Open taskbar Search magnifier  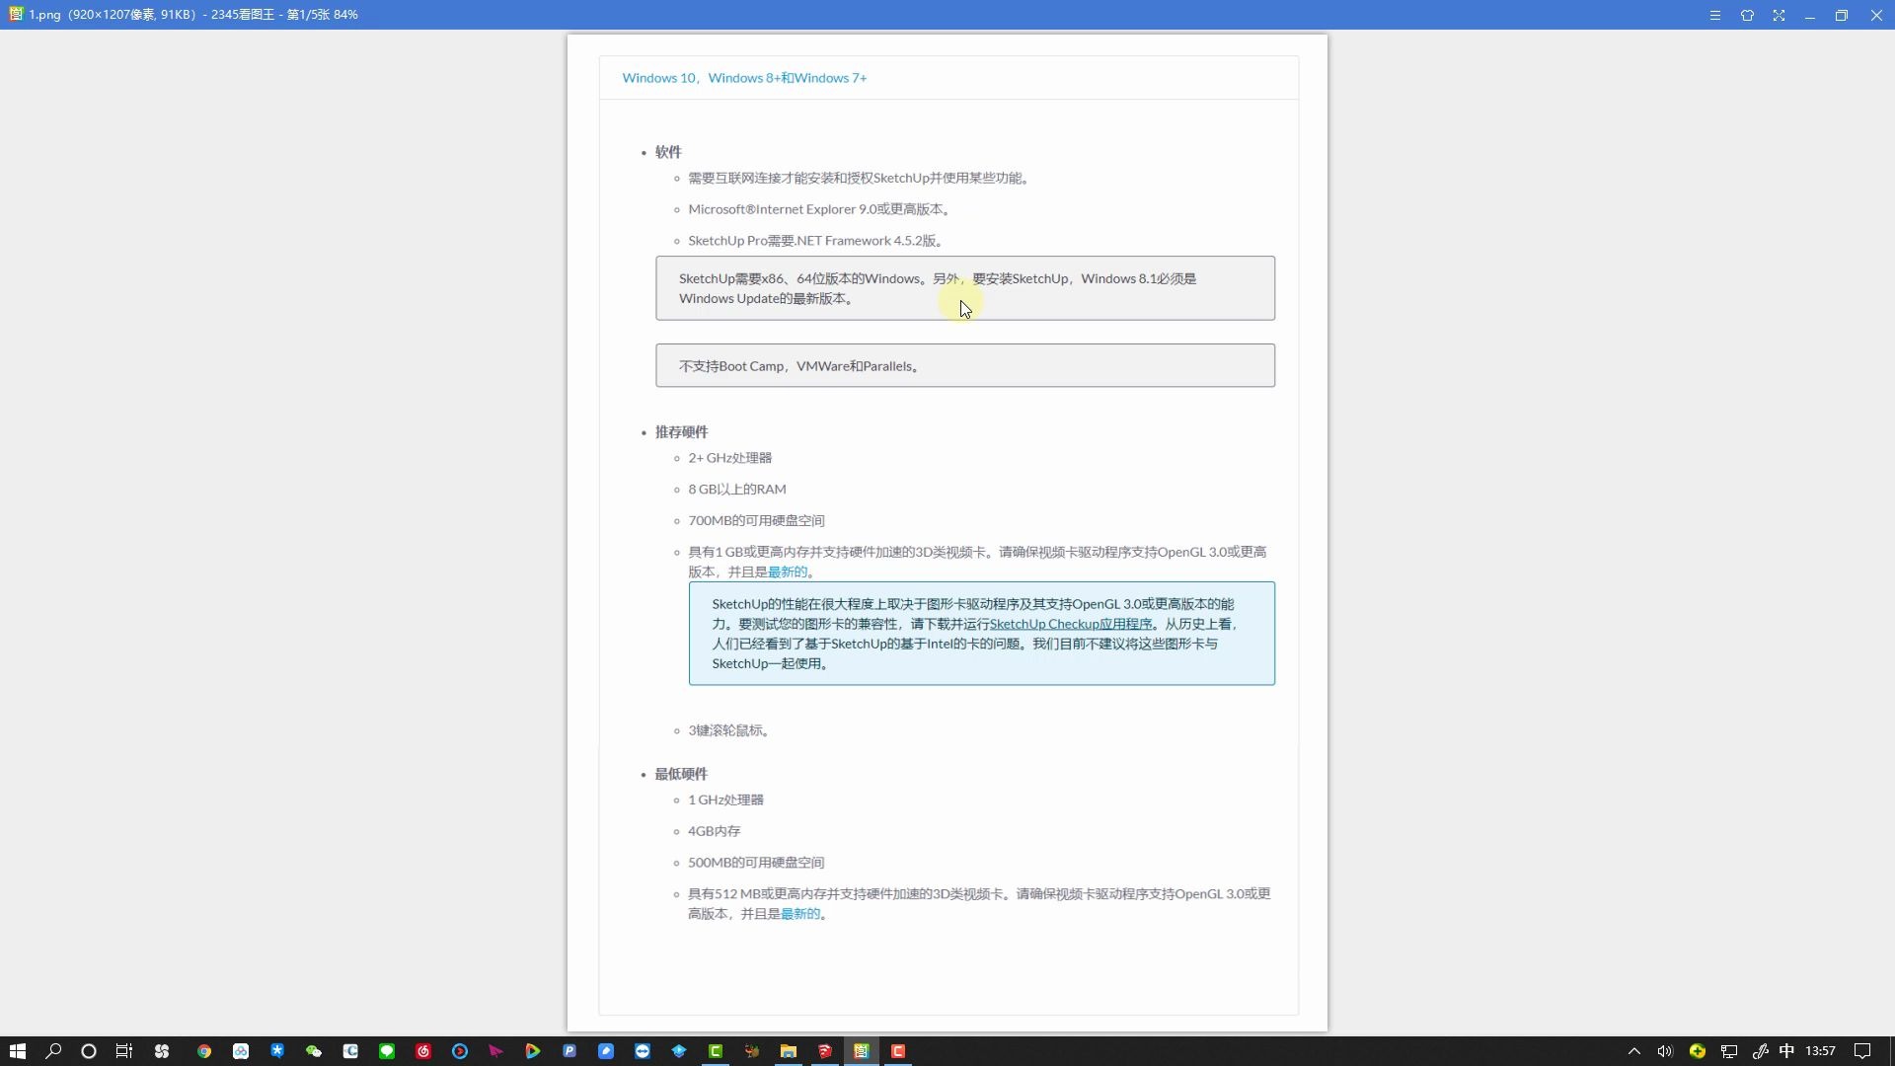pos(53,1051)
